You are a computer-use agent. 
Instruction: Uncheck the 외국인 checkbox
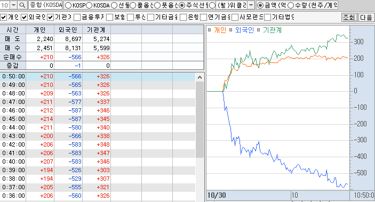coord(25,17)
